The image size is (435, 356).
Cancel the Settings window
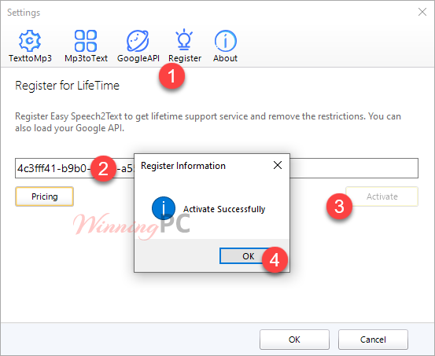click(x=373, y=339)
